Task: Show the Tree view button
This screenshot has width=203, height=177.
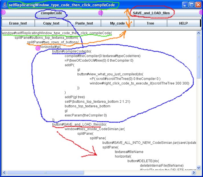Action: pyautogui.click(x=150, y=23)
